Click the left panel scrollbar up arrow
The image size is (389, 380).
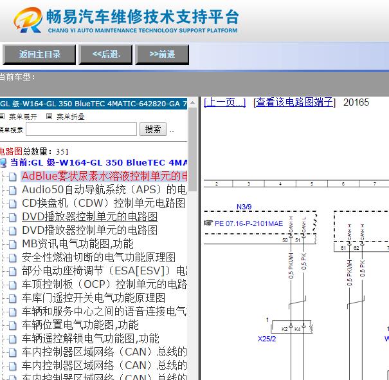click(x=192, y=102)
